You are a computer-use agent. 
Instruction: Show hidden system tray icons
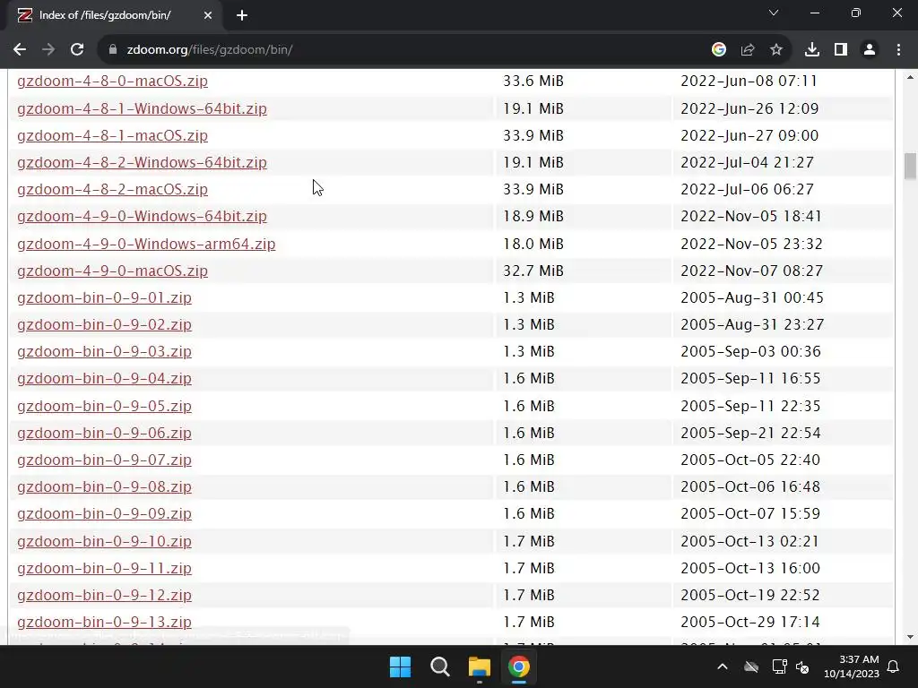[x=723, y=666]
